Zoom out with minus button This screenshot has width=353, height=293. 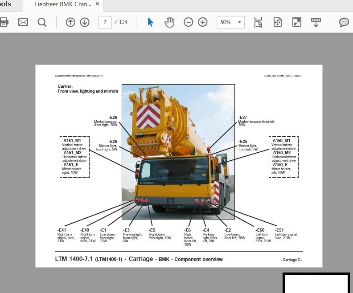coord(188,22)
